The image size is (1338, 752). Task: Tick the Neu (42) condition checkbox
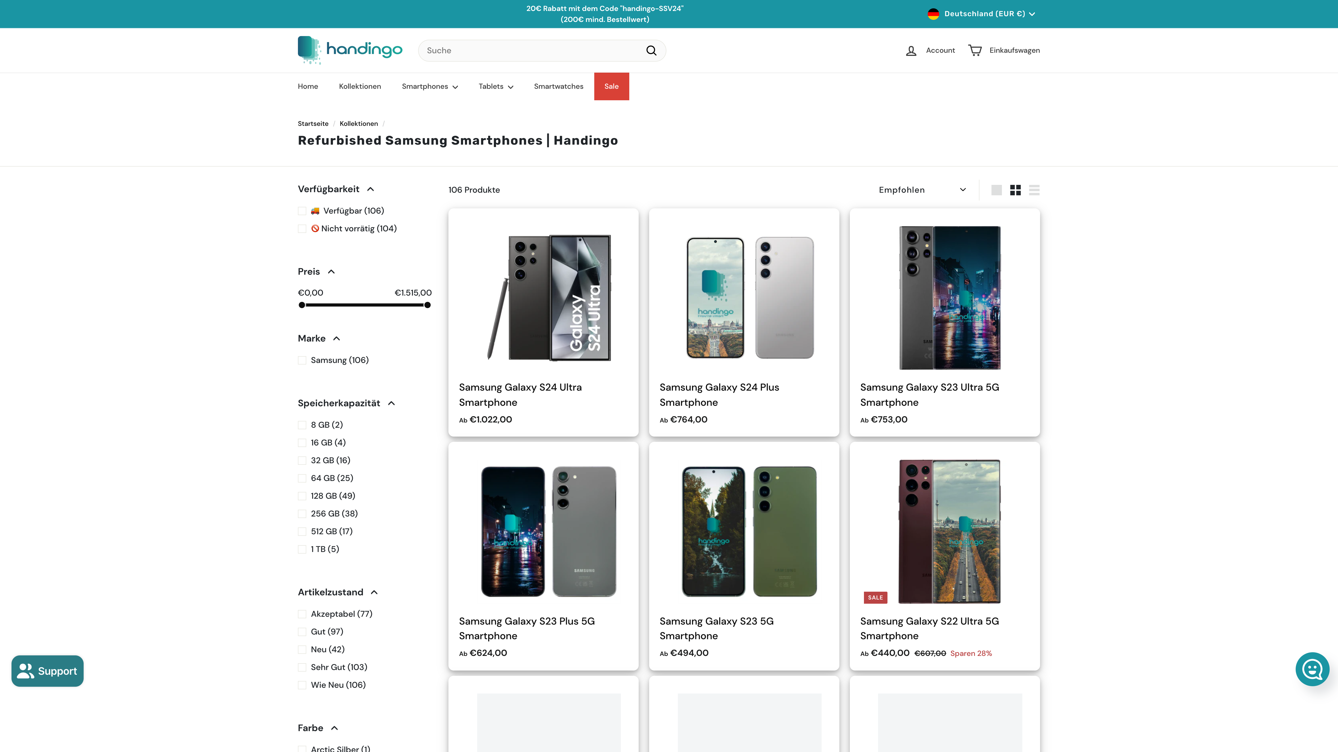[x=302, y=649]
